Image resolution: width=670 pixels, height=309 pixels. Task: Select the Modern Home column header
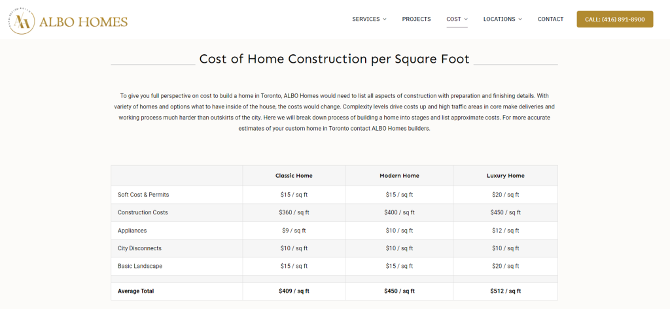(399, 176)
